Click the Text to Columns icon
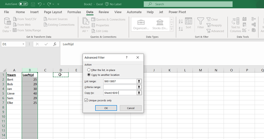The height and width of the screenshot is (139, 264). 235,25
